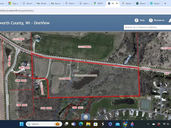This screenshot has width=171, height=128.
Task: Open the volume speaker tray icon
Action: pyautogui.click(x=168, y=124)
